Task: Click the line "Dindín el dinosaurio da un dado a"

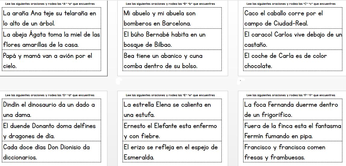Action: pyautogui.click(x=49, y=105)
